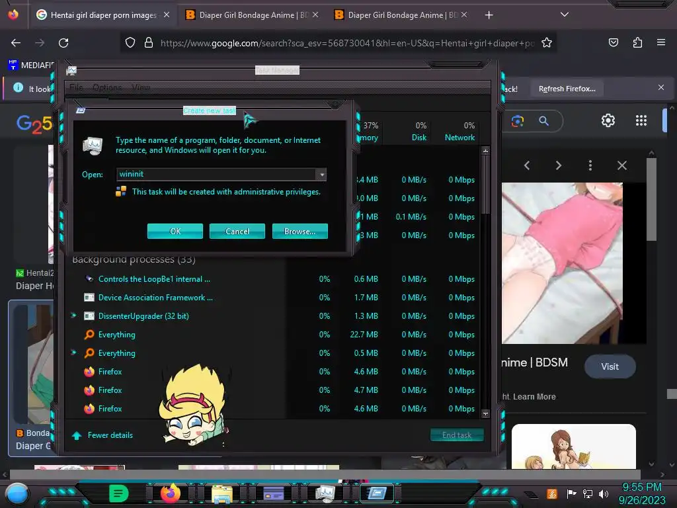Open File Explorer from the taskbar
The image size is (677, 508).
click(x=222, y=493)
